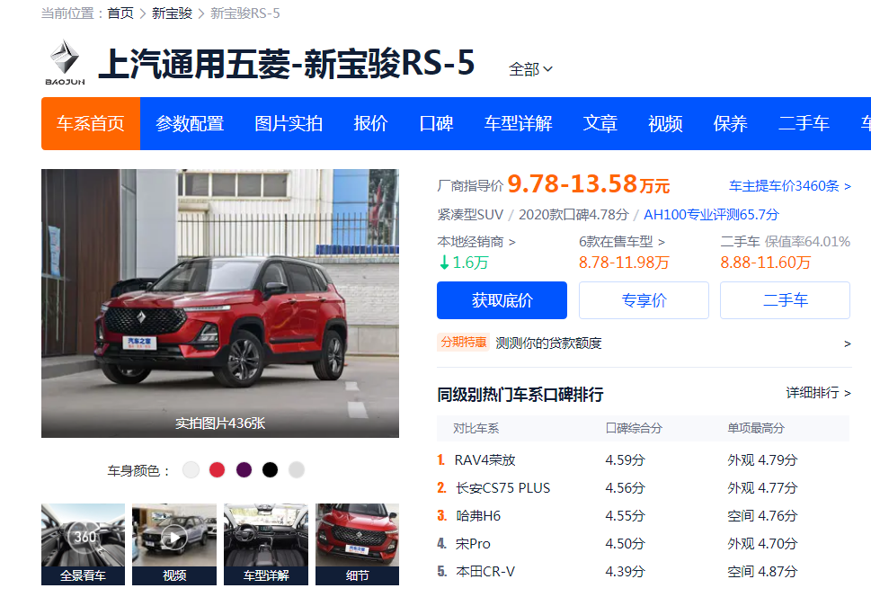This screenshot has width=871, height=606.
Task: Click the 二手车 保值率64.01% label
Action: click(x=786, y=242)
